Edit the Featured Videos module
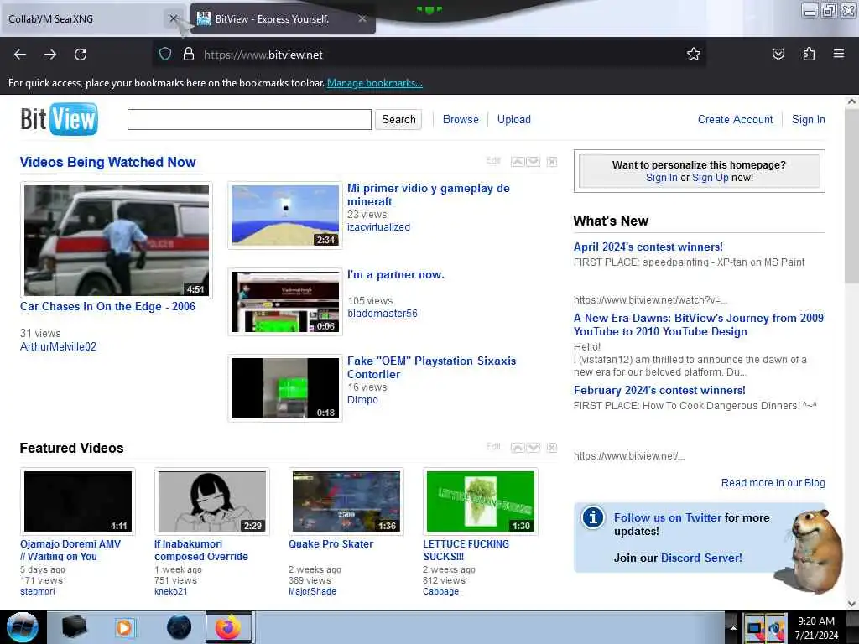This screenshot has width=859, height=644. click(x=493, y=446)
